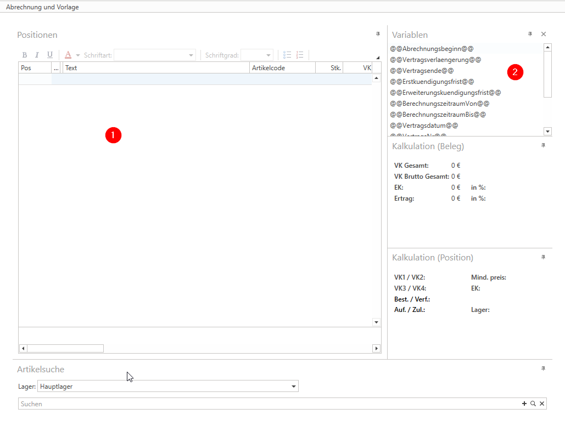The height and width of the screenshot is (426, 565).
Task: Open the Schriftgrad size dropdown
Action: 268,55
